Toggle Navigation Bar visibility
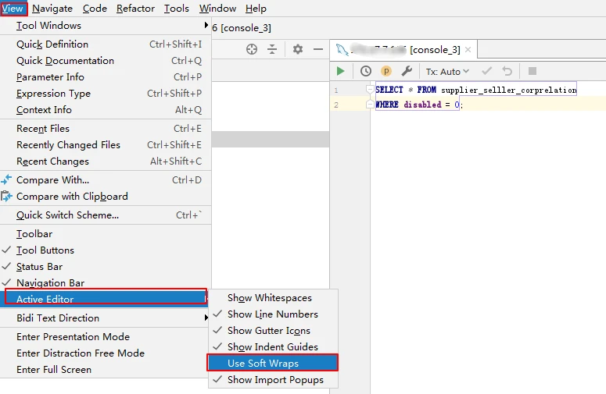This screenshot has height=394, width=606. (106, 282)
